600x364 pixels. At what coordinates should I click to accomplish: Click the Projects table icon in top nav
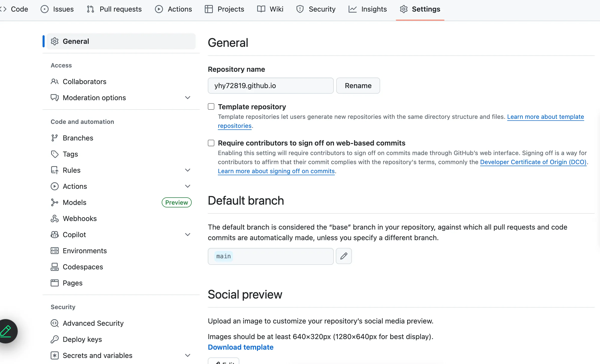point(209,9)
